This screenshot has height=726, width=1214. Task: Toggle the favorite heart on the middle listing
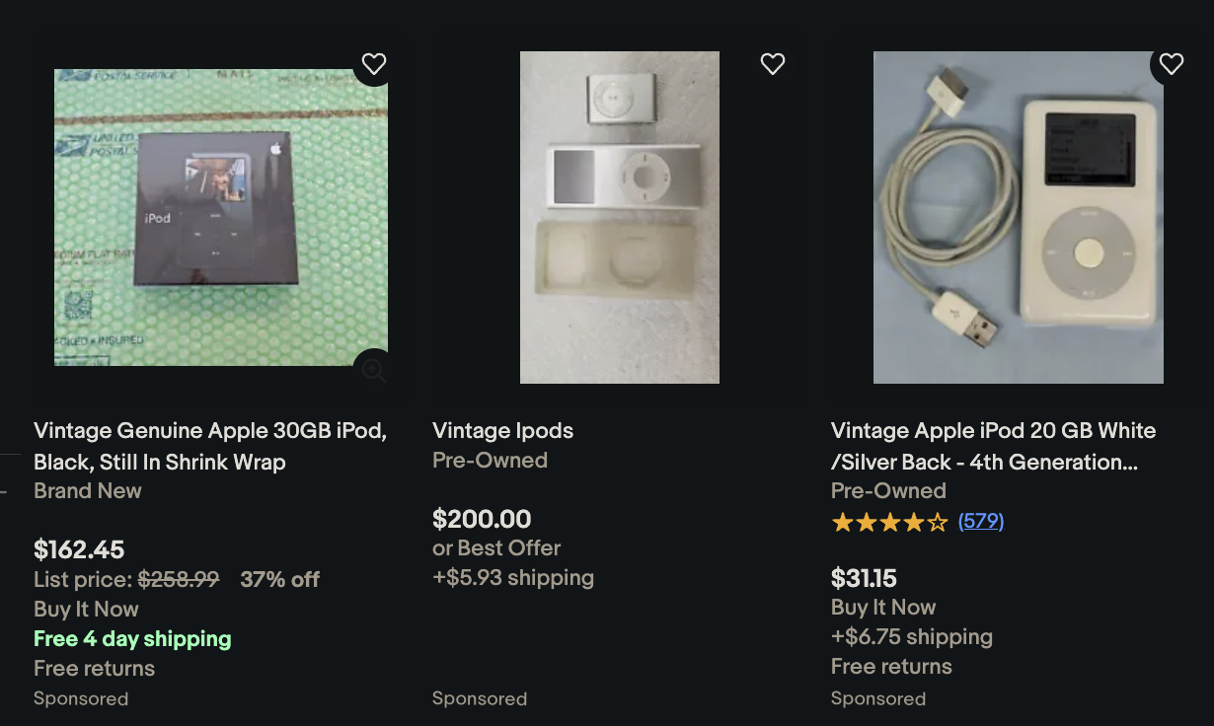pos(772,63)
